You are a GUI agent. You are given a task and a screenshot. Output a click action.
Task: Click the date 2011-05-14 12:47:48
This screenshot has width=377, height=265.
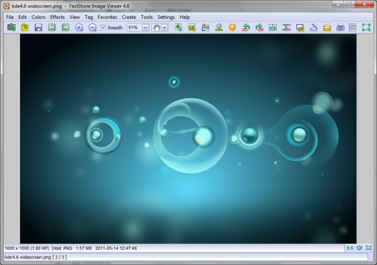[116, 248]
